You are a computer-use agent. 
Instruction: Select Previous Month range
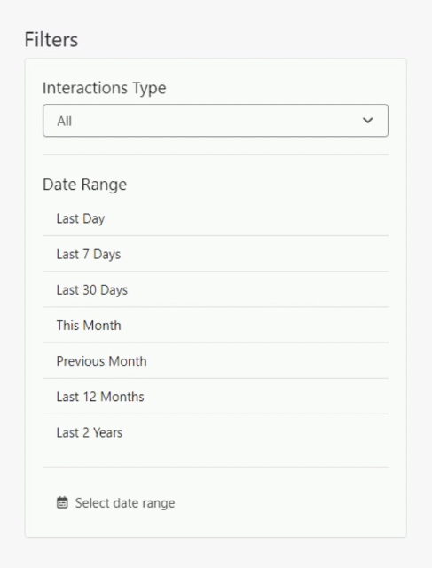coord(216,361)
